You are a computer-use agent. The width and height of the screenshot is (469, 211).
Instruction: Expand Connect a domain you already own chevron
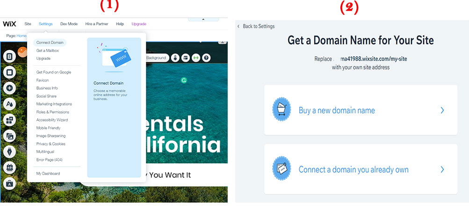point(442,170)
